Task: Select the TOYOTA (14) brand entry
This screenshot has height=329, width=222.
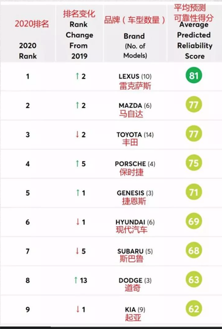Action: click(135, 135)
